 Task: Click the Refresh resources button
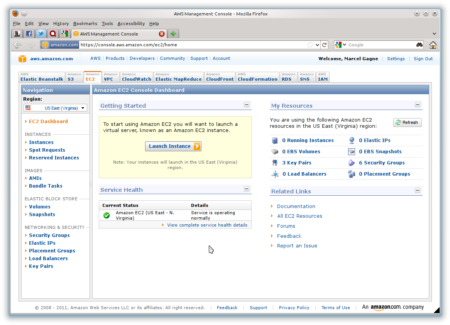coord(407,123)
